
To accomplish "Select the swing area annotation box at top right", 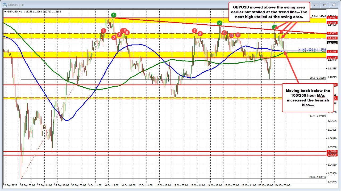I will tap(270, 12).
